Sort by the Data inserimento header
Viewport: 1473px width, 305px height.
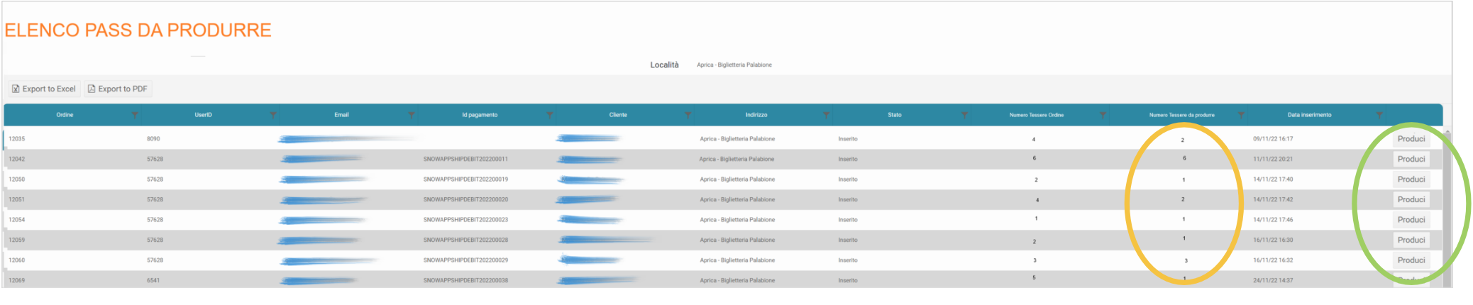click(1309, 115)
